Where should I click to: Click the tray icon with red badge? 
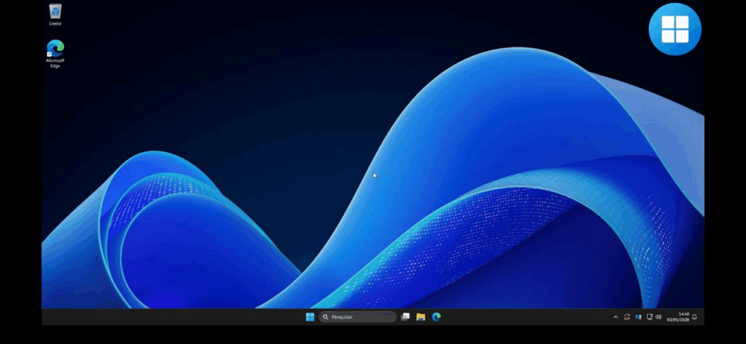tap(627, 317)
